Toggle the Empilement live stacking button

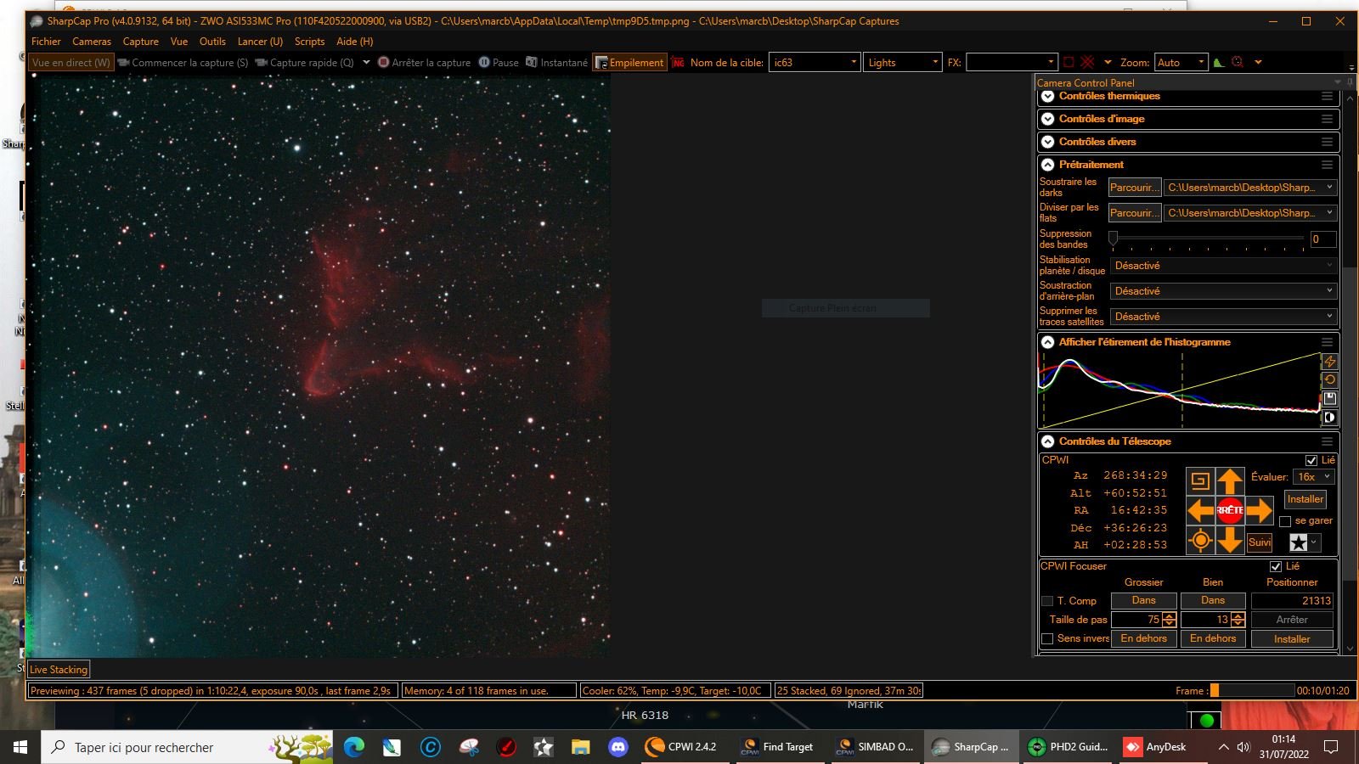[x=629, y=62]
